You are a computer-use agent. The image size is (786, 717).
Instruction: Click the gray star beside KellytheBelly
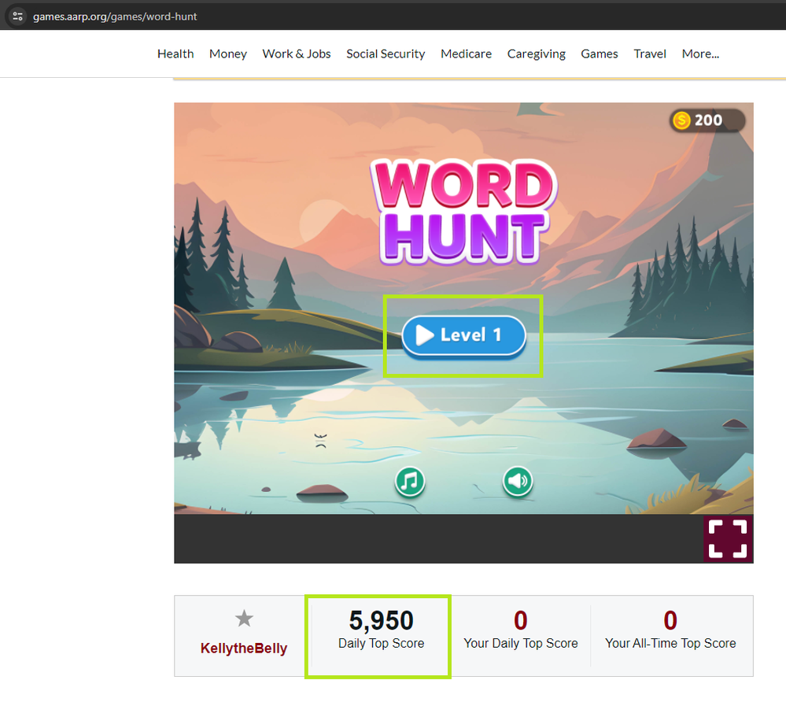tap(244, 619)
